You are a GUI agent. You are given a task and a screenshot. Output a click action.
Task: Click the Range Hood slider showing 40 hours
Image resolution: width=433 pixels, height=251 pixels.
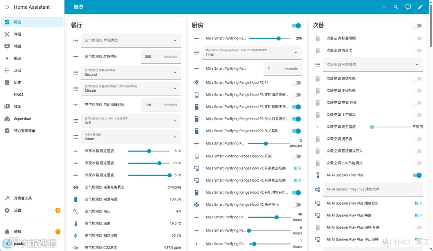tap(269, 217)
